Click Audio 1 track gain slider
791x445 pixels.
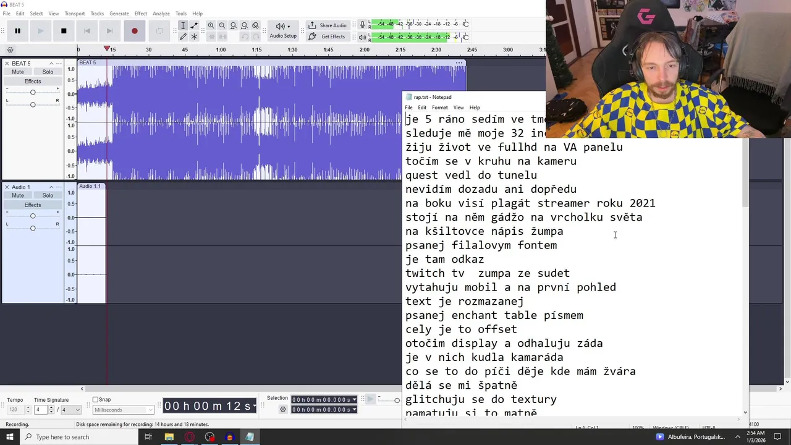[33, 216]
